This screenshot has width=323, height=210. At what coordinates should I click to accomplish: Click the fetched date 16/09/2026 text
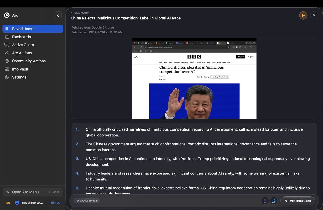[x=97, y=32]
